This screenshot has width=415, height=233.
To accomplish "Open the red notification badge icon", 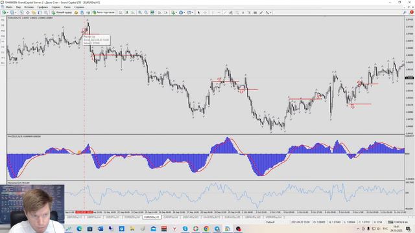I will pyautogui.click(x=412, y=12).
